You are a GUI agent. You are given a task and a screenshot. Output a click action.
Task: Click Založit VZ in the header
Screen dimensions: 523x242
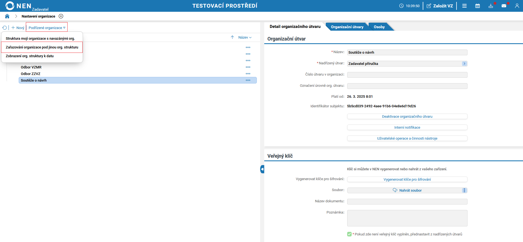coord(440,6)
